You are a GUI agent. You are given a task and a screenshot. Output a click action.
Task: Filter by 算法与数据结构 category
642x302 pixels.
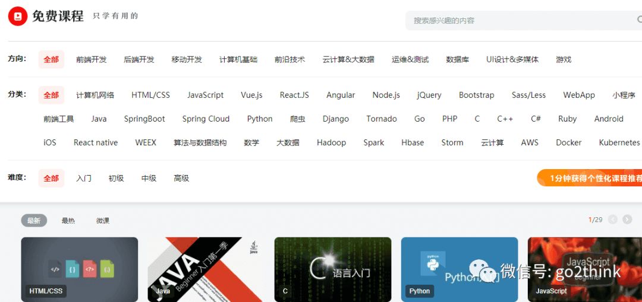pos(200,142)
